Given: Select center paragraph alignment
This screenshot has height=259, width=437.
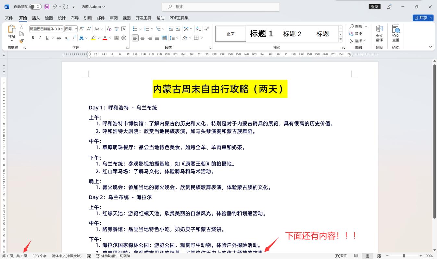Looking at the screenshot, I should click(x=143, y=38).
